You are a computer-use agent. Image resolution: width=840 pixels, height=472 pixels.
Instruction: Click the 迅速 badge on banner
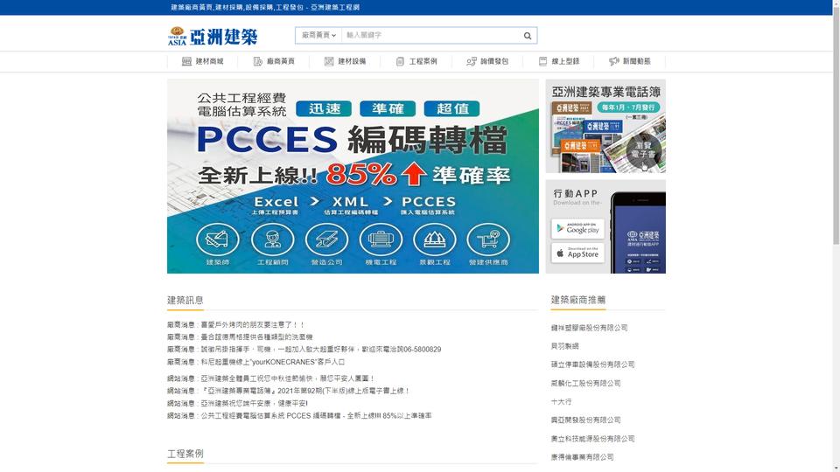tap(324, 108)
